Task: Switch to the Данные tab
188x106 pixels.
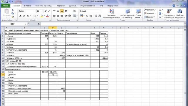Action: pyautogui.click(x=73, y=6)
